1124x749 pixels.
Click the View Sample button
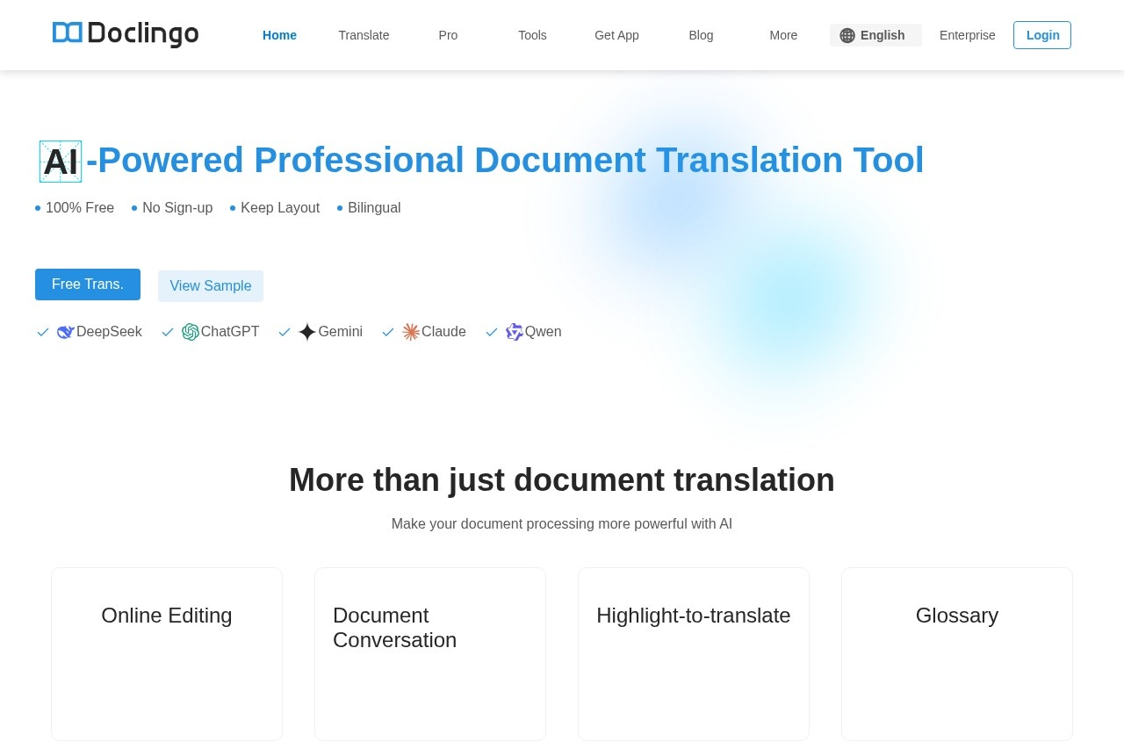pos(211,286)
